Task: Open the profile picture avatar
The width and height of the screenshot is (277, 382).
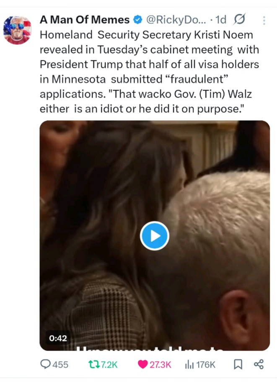Action: (17, 30)
